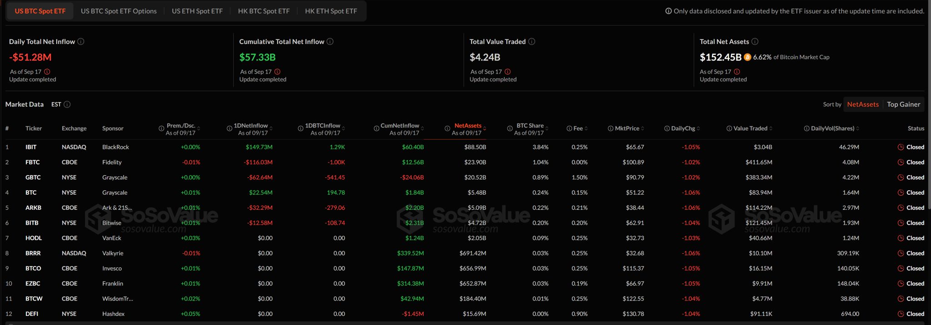Viewport: 931px width, 325px height.
Task: Click info icon beside Daily Total Net Inflow
Action: (81, 42)
